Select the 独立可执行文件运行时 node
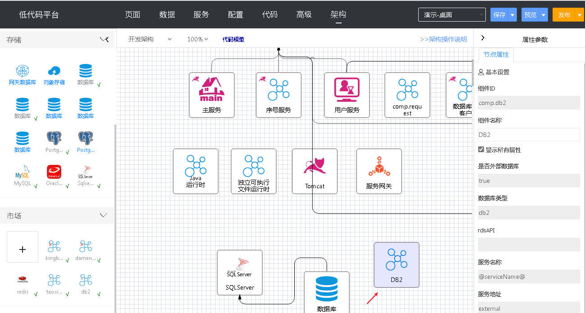The width and height of the screenshot is (585, 313). pos(254,171)
